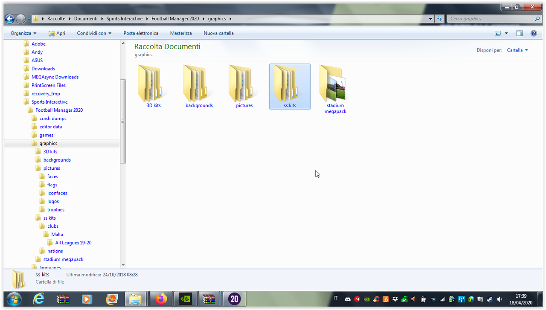Switch to Football Manager 20 taskbar icon
The width and height of the screenshot is (546, 310).
pyautogui.click(x=234, y=299)
